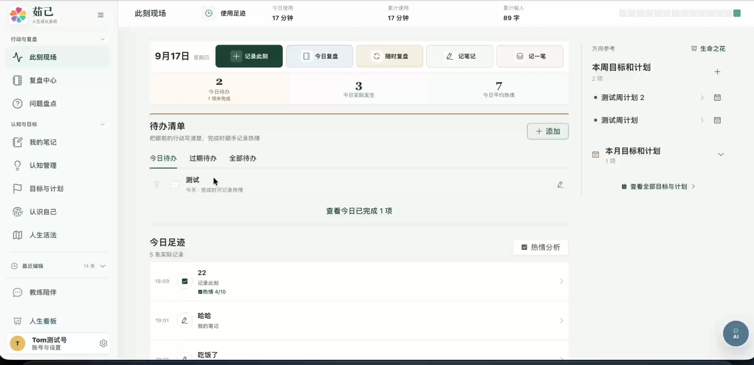Screen dimensions: 754x365
Task: Add a new todo with 添加 button
Action: point(548,131)
